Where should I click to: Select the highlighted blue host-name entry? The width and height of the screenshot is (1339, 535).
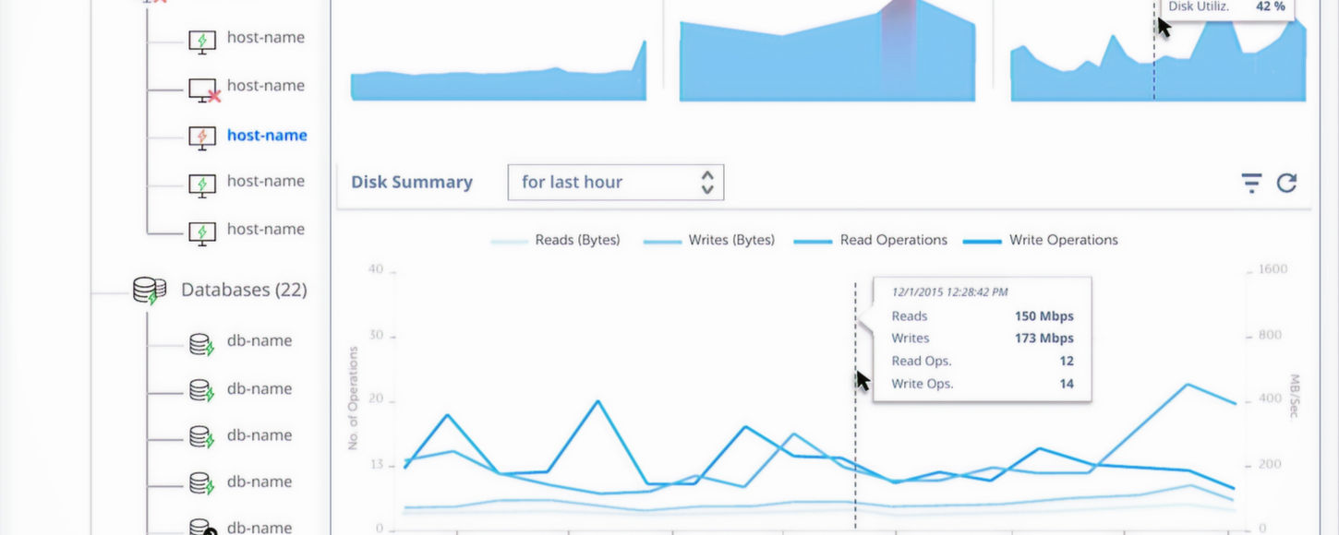267,135
